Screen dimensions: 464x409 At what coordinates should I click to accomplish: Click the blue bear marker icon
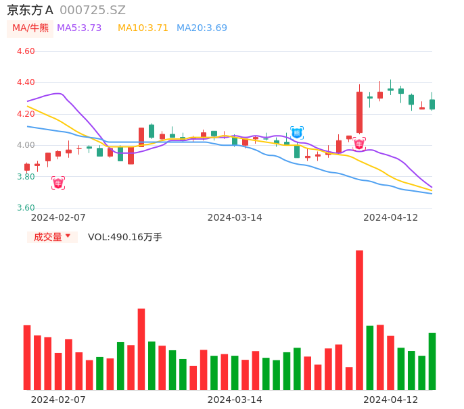click(x=297, y=133)
